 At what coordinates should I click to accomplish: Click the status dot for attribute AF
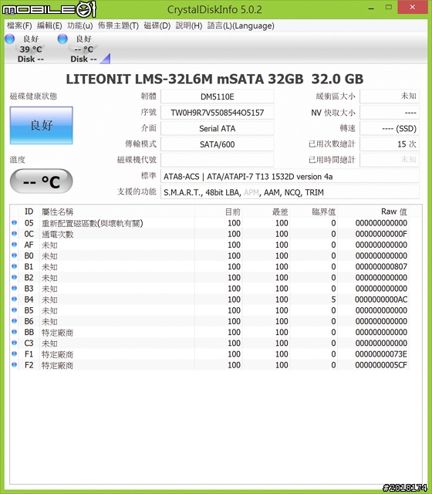click(14, 245)
